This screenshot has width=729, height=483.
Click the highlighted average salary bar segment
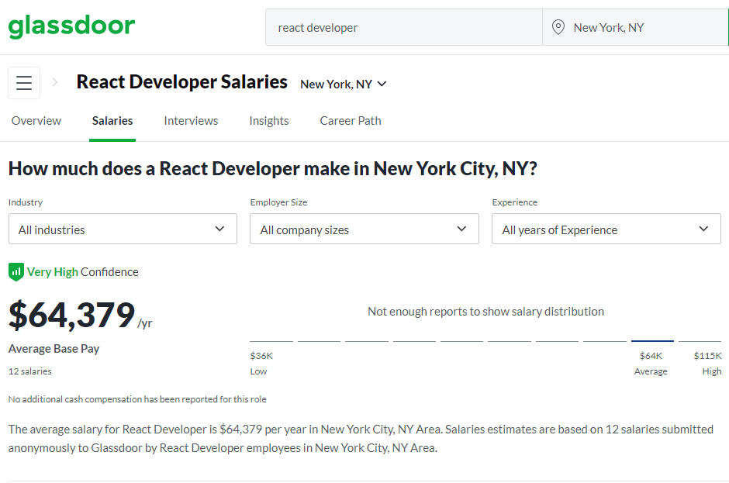(652, 341)
